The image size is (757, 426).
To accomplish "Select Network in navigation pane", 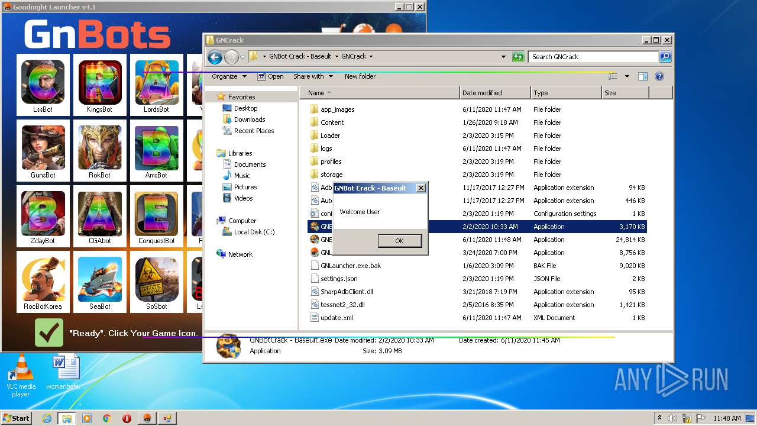I will [x=234, y=254].
